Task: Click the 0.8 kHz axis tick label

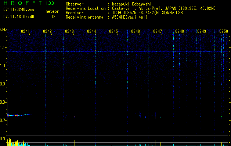Action: (3, 102)
